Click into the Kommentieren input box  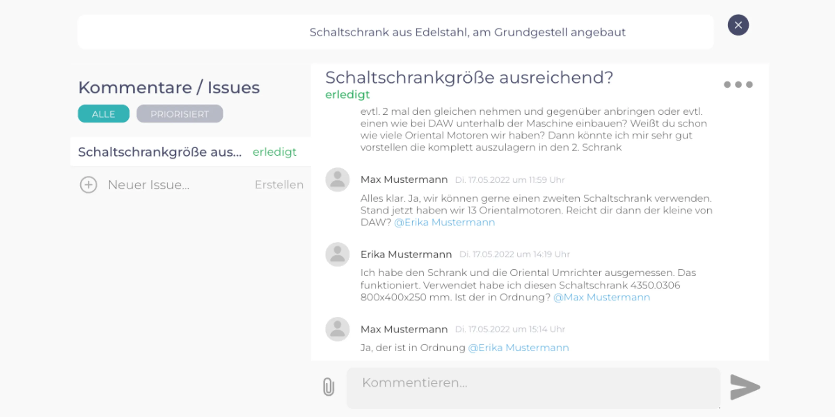[x=533, y=388]
